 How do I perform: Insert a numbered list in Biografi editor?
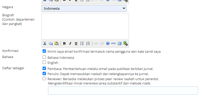pos(88,44)
